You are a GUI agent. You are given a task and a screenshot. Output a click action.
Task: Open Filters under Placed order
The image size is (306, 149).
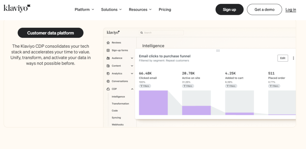point(274,86)
